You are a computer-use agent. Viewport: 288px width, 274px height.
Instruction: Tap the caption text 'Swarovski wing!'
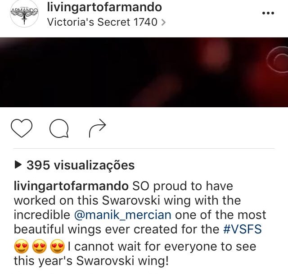tap(122, 261)
